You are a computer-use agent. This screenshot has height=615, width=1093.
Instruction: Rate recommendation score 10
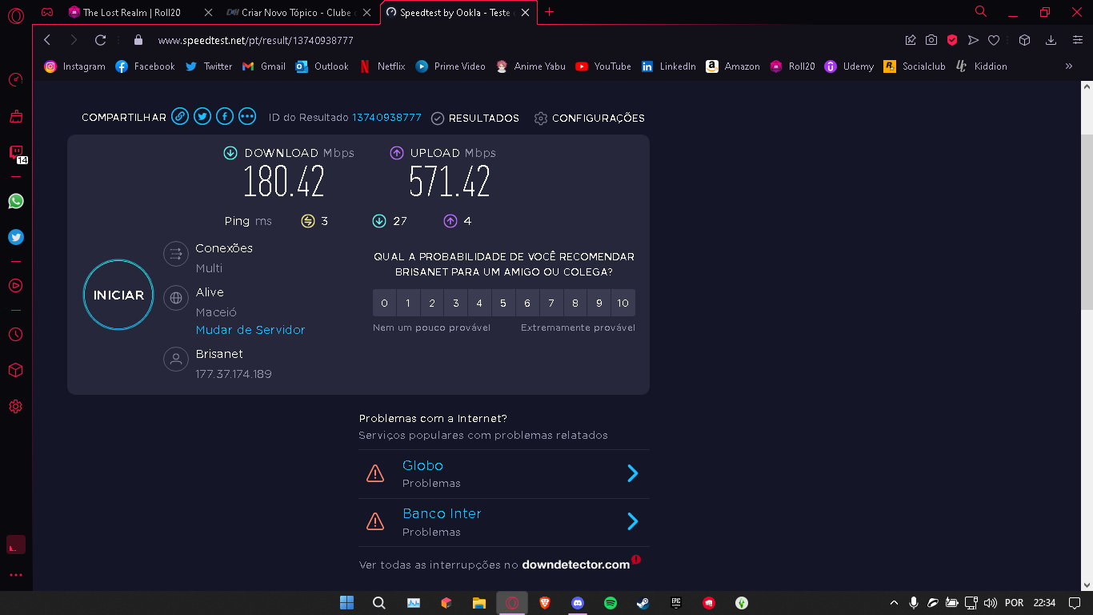[x=623, y=303]
